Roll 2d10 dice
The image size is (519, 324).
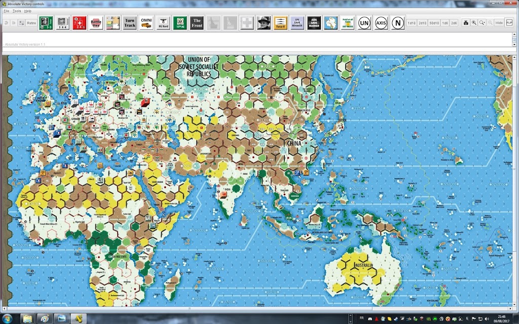pyautogui.click(x=422, y=23)
